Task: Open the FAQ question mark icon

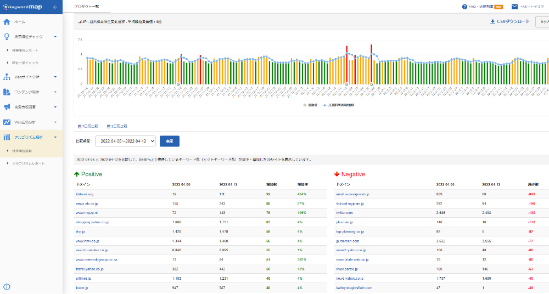Action: click(465, 7)
